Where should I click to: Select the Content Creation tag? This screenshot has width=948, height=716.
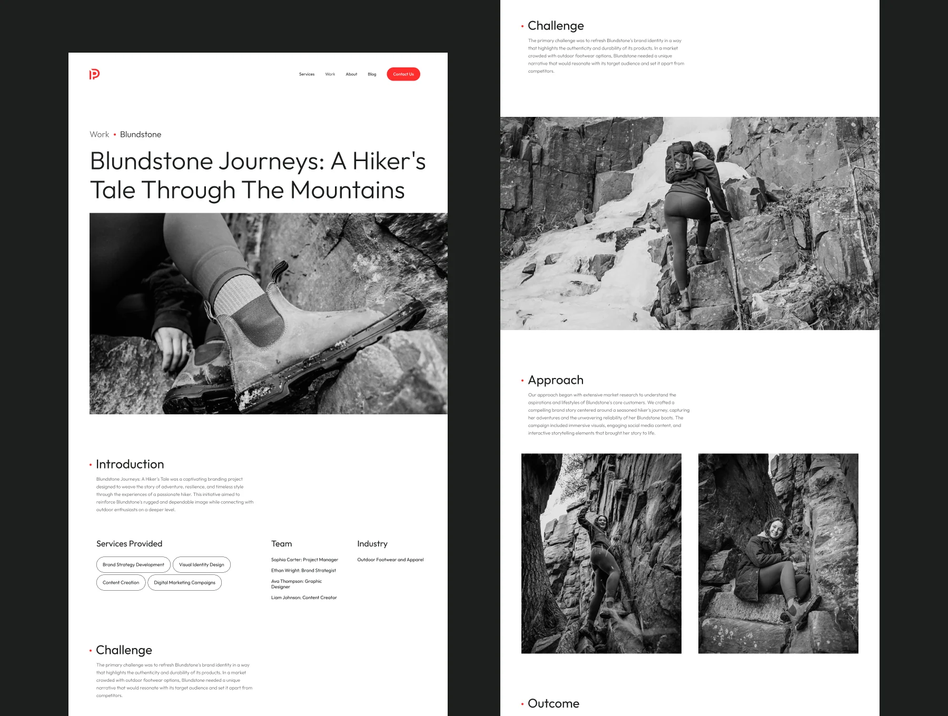click(121, 583)
